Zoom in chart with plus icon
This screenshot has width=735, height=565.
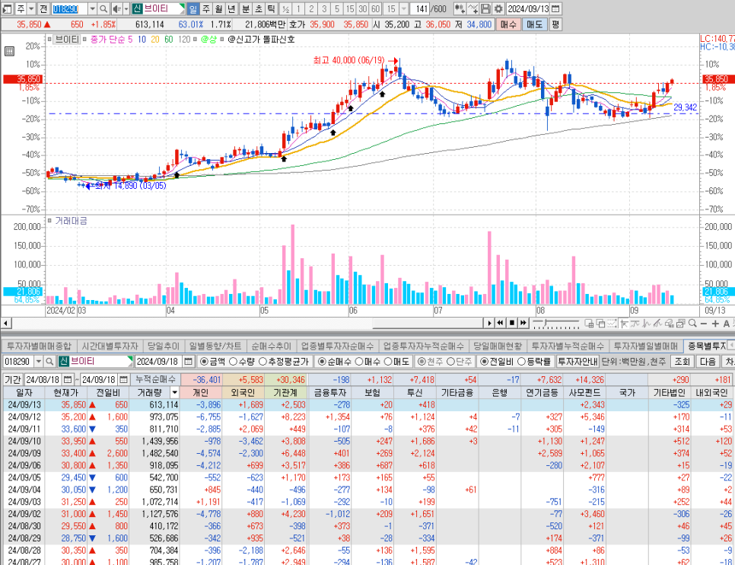715,324
